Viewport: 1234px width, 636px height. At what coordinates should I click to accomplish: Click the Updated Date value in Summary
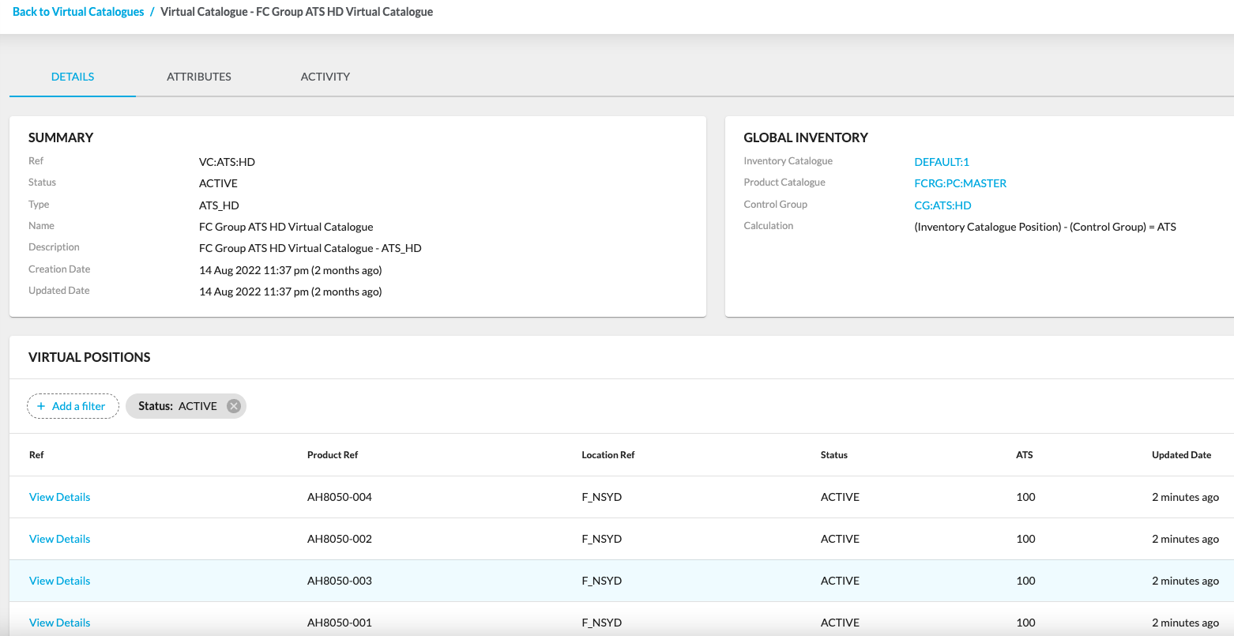click(x=291, y=292)
